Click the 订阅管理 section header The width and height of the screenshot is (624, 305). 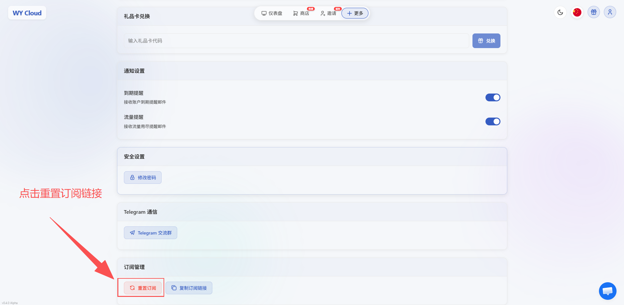[134, 267]
